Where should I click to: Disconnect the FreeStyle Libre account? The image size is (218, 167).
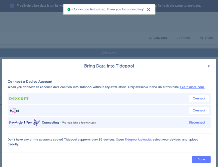pyautogui.click(x=197, y=123)
